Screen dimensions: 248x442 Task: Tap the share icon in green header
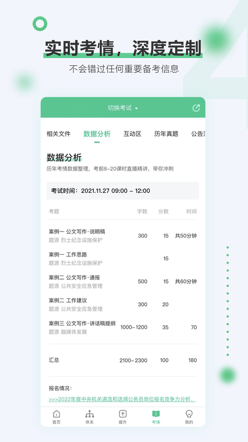pyautogui.click(x=196, y=108)
